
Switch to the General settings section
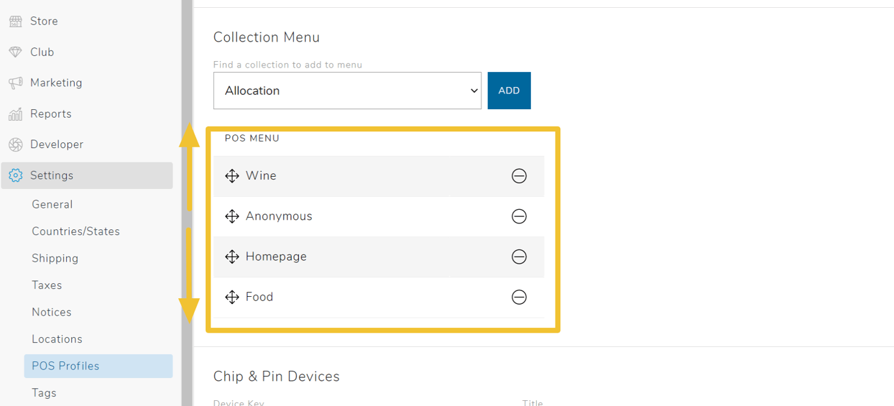(x=52, y=204)
